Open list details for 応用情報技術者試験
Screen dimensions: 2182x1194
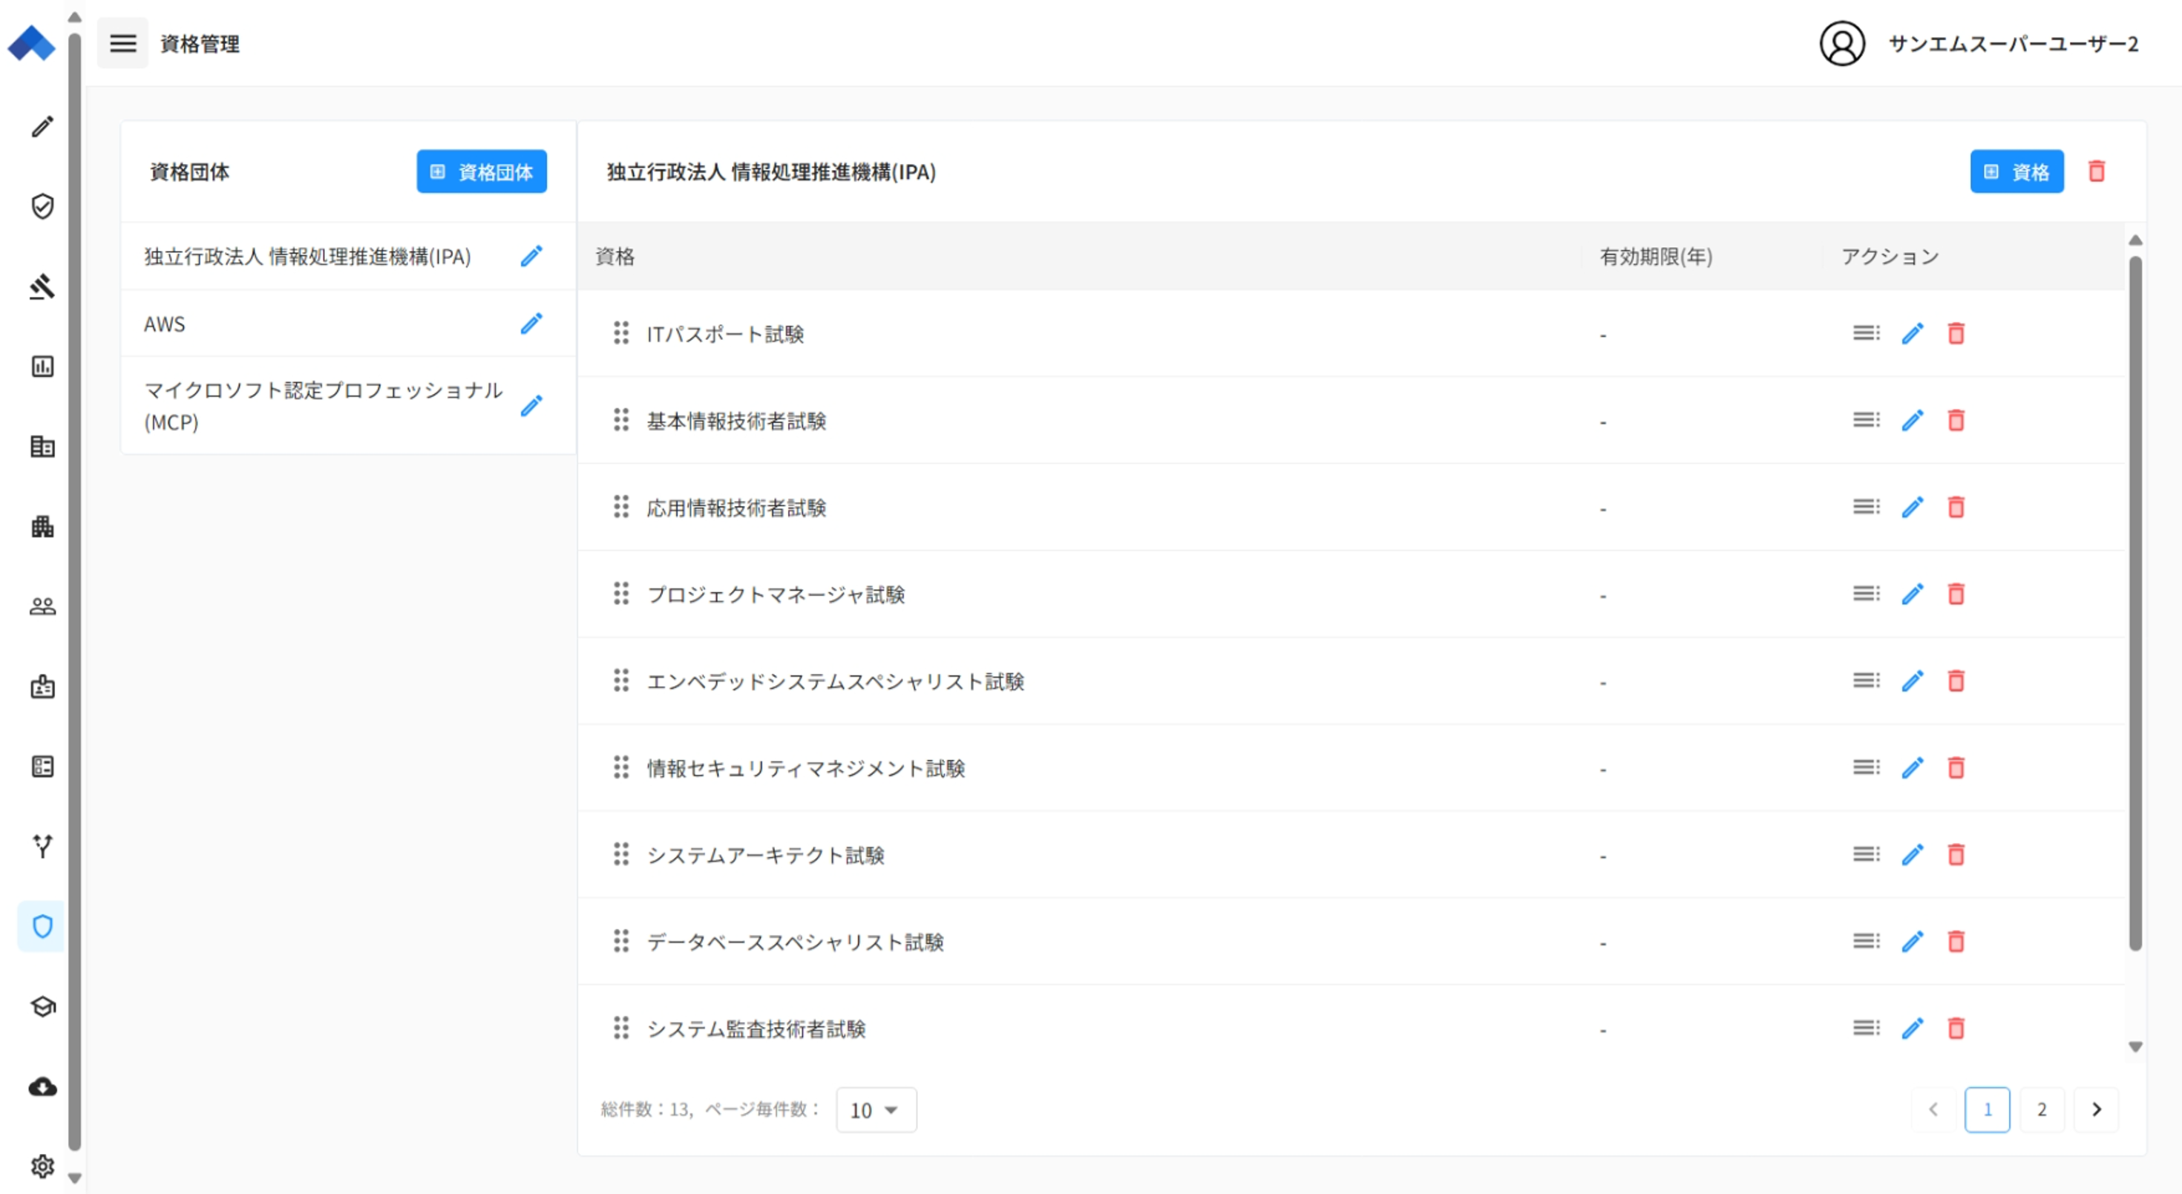point(1866,508)
